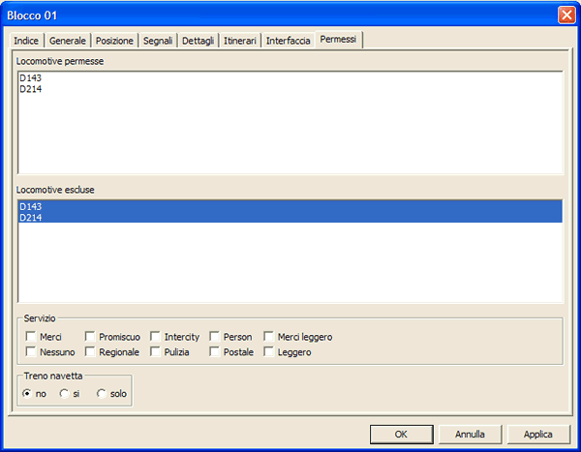Viewport: 581px width, 452px height.
Task: Select the Segnali tab
Action: 158,41
